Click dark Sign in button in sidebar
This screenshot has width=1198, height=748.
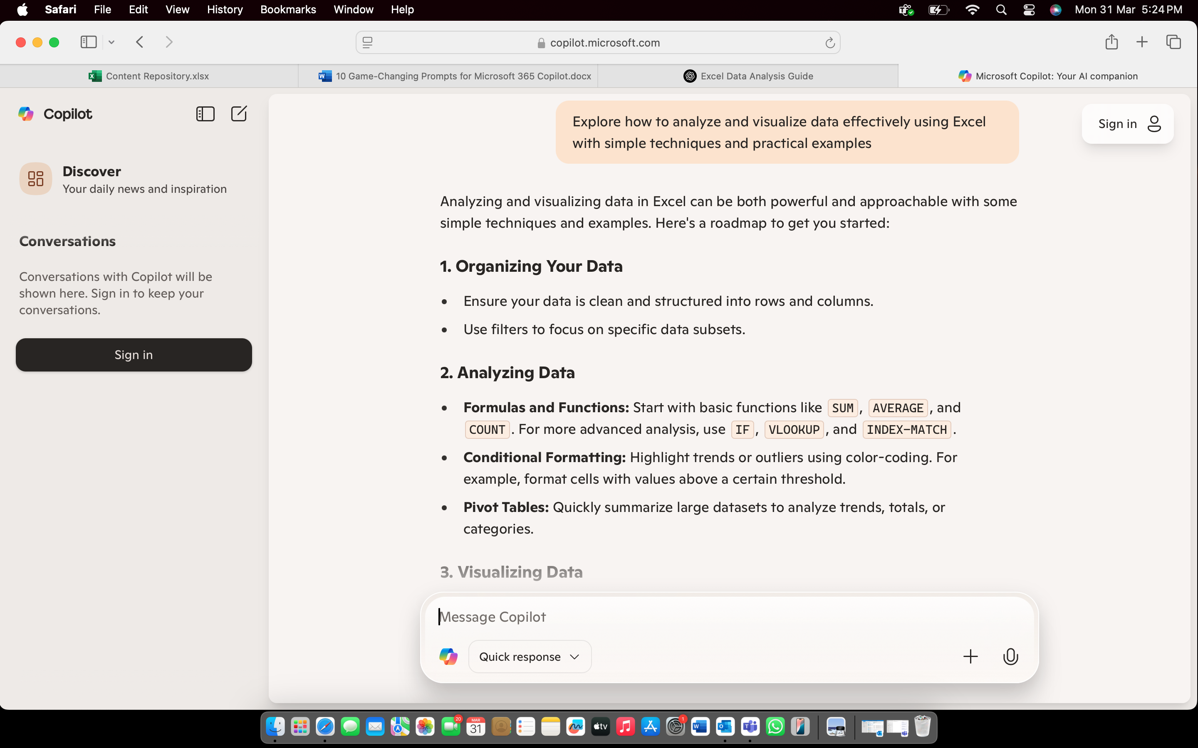click(134, 355)
